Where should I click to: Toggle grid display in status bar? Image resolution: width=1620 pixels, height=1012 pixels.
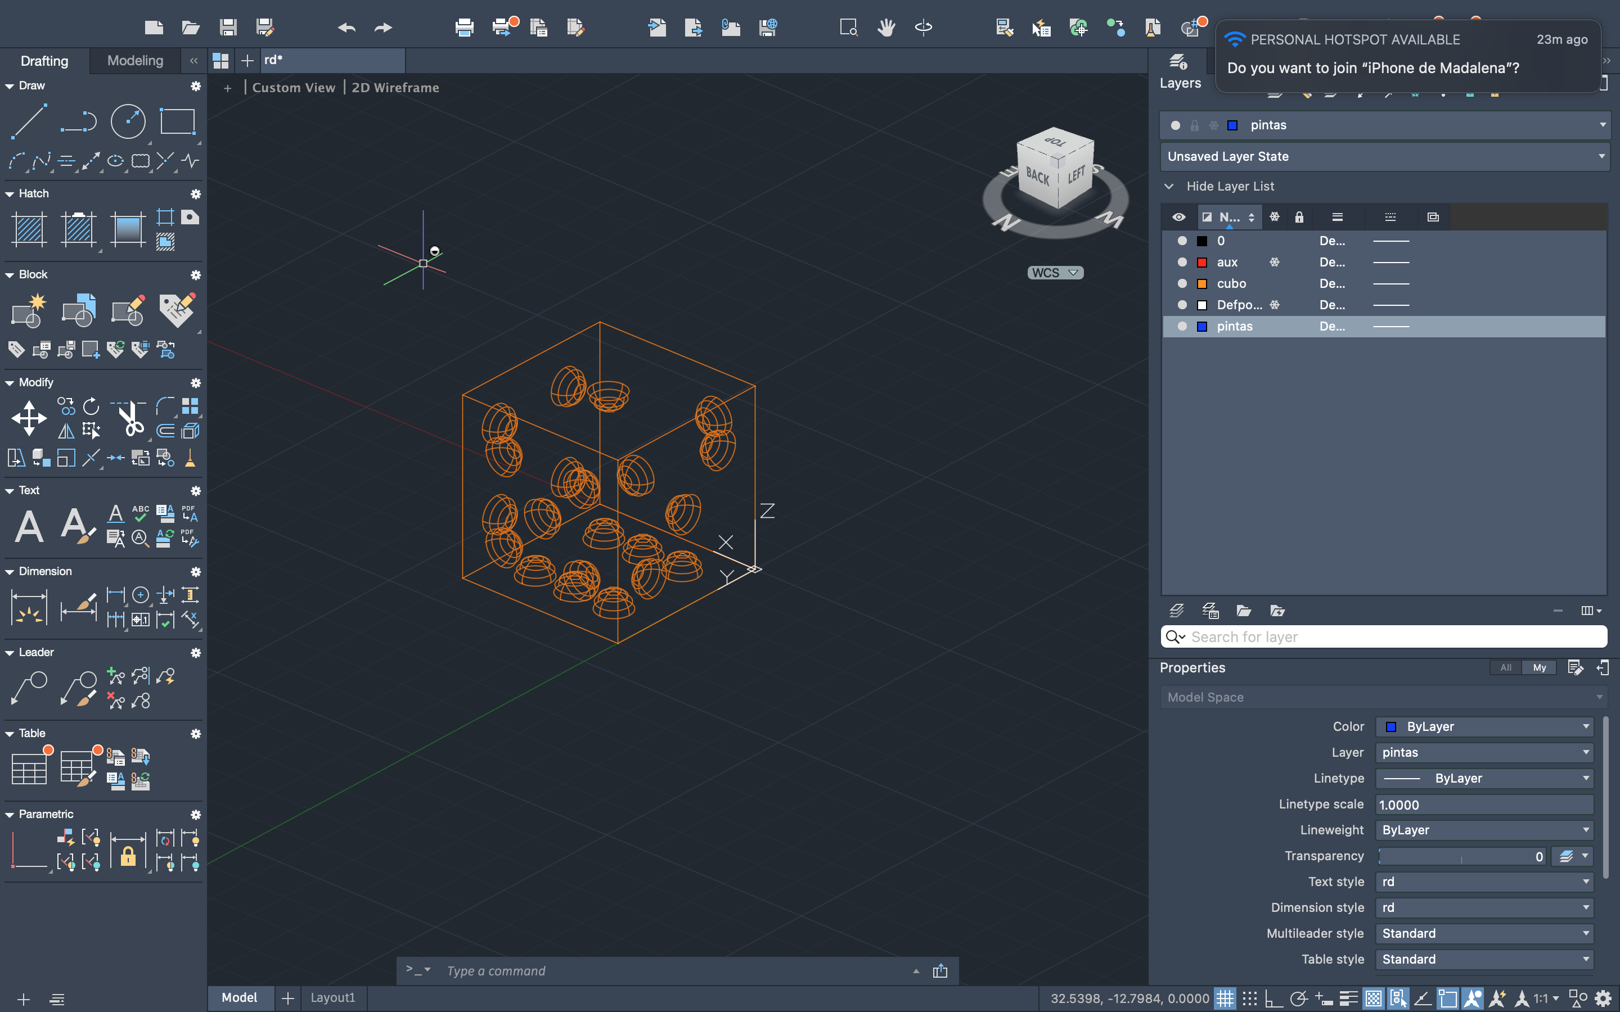tap(1225, 999)
